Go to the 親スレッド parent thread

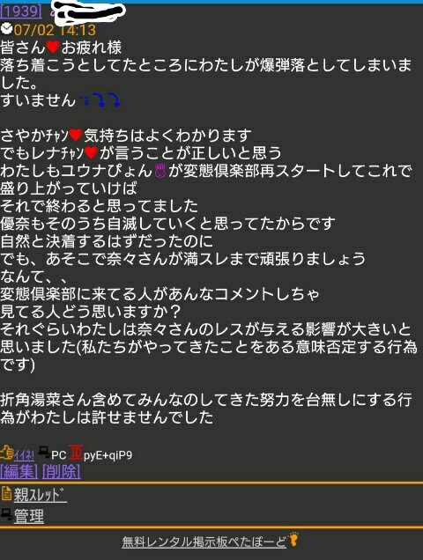tap(40, 495)
